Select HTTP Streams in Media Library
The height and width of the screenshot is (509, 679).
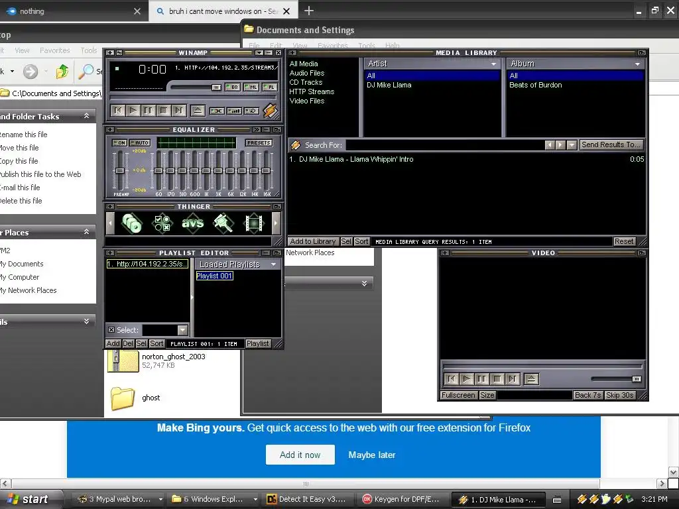pyautogui.click(x=312, y=91)
